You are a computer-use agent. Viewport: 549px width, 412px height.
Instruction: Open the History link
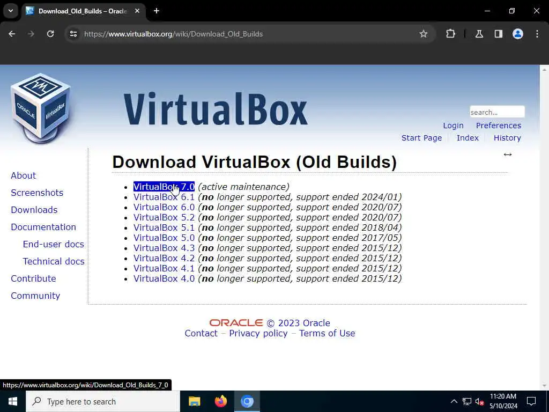click(x=507, y=138)
